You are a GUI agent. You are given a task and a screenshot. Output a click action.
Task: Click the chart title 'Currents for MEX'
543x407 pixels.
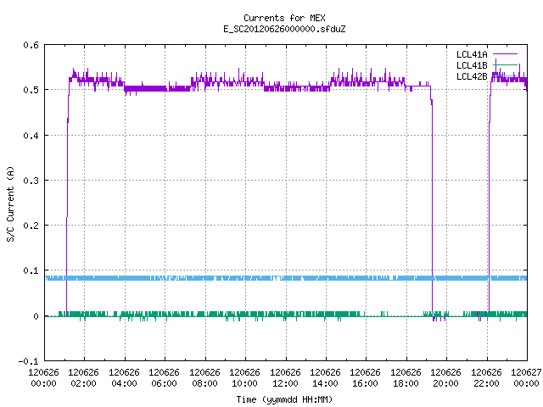coord(284,18)
